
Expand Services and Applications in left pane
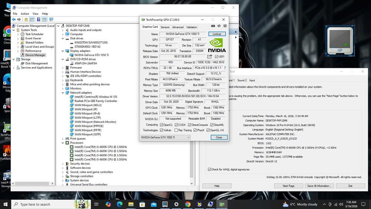13,68
